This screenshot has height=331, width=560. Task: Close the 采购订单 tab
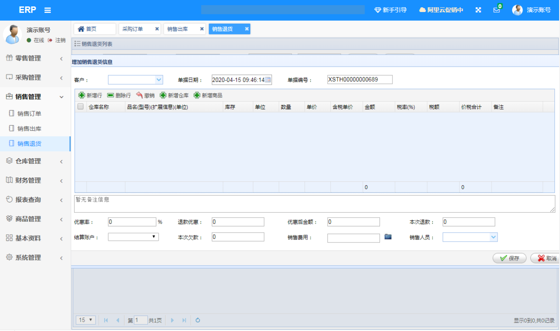pyautogui.click(x=157, y=29)
